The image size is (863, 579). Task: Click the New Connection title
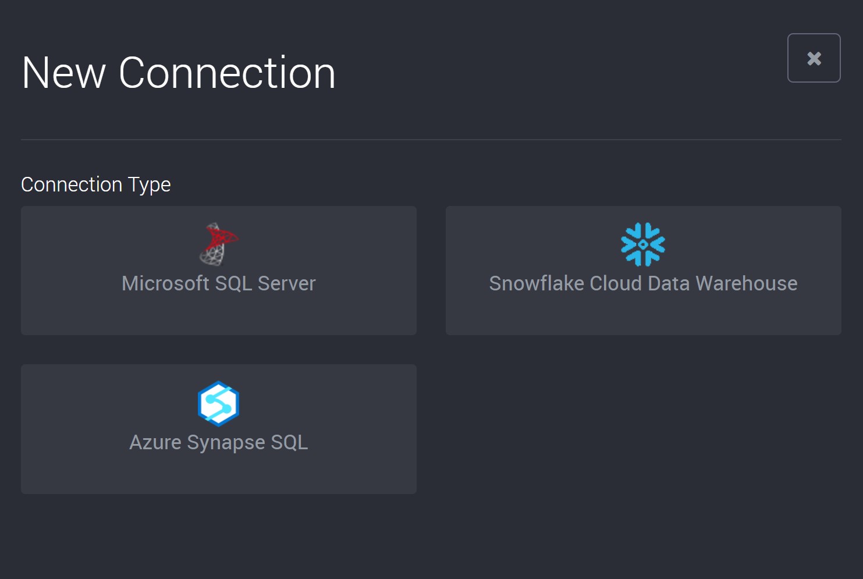click(x=179, y=73)
